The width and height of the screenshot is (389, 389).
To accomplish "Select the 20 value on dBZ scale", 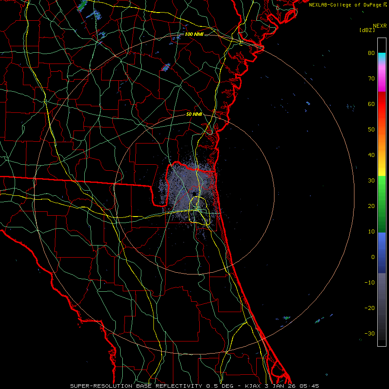I will 371,206.
